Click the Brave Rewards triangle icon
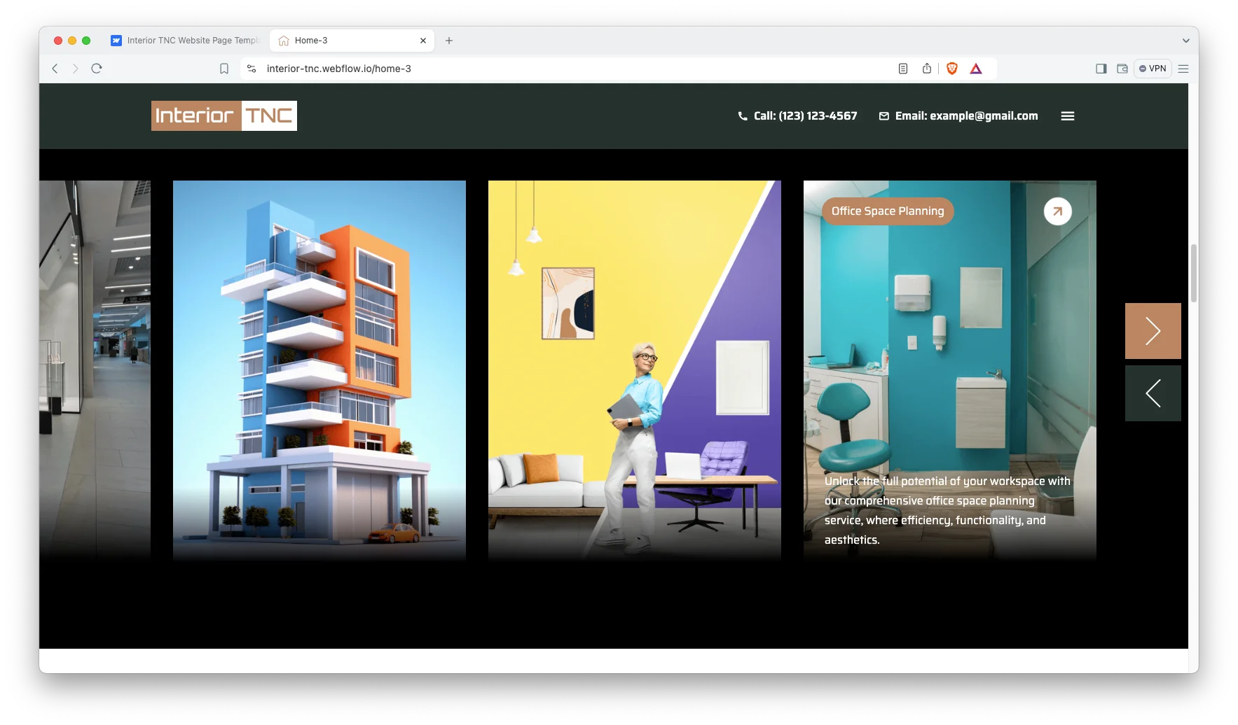This screenshot has height=725, width=1238. [976, 69]
